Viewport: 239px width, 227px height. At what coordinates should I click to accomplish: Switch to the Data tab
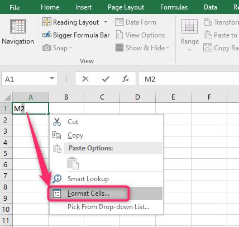211,7
